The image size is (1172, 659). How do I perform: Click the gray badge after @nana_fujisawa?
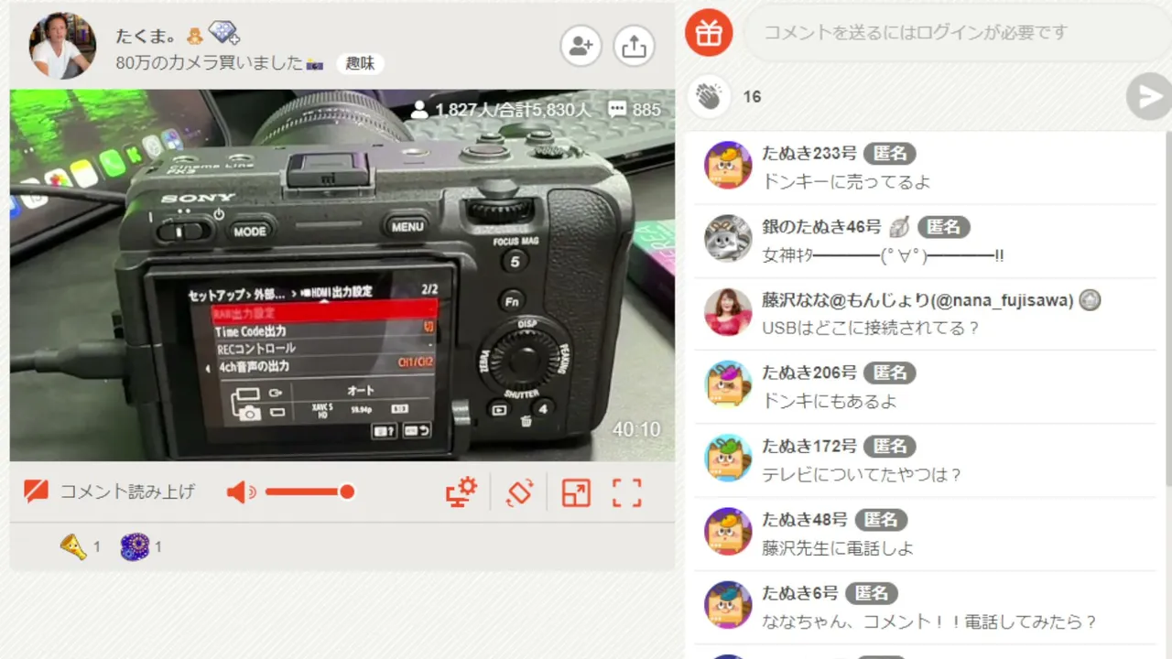tap(1090, 300)
